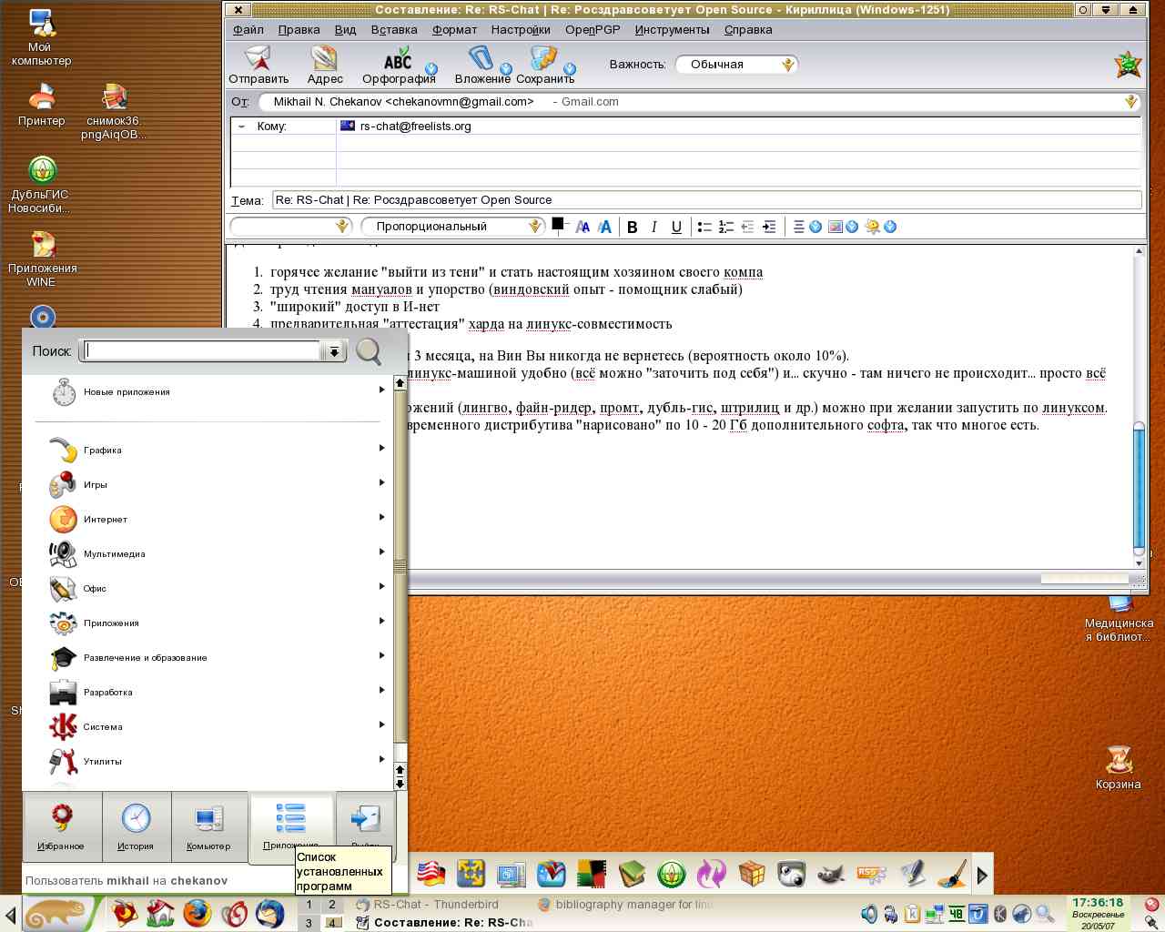Click the Сохранить save icon
The image size is (1165, 932).
coord(544,60)
